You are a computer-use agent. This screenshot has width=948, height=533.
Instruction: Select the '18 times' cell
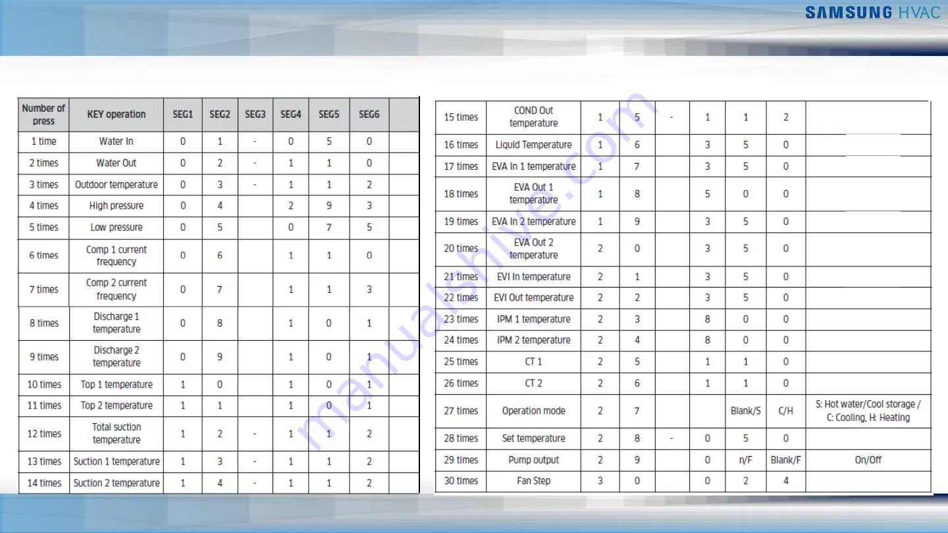[x=461, y=194]
